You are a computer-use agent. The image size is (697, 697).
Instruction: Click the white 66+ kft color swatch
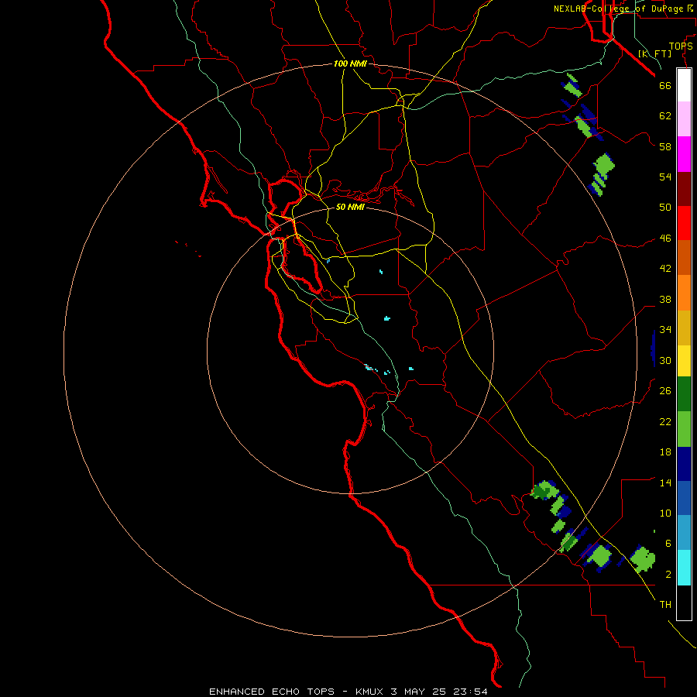pyautogui.click(x=684, y=85)
